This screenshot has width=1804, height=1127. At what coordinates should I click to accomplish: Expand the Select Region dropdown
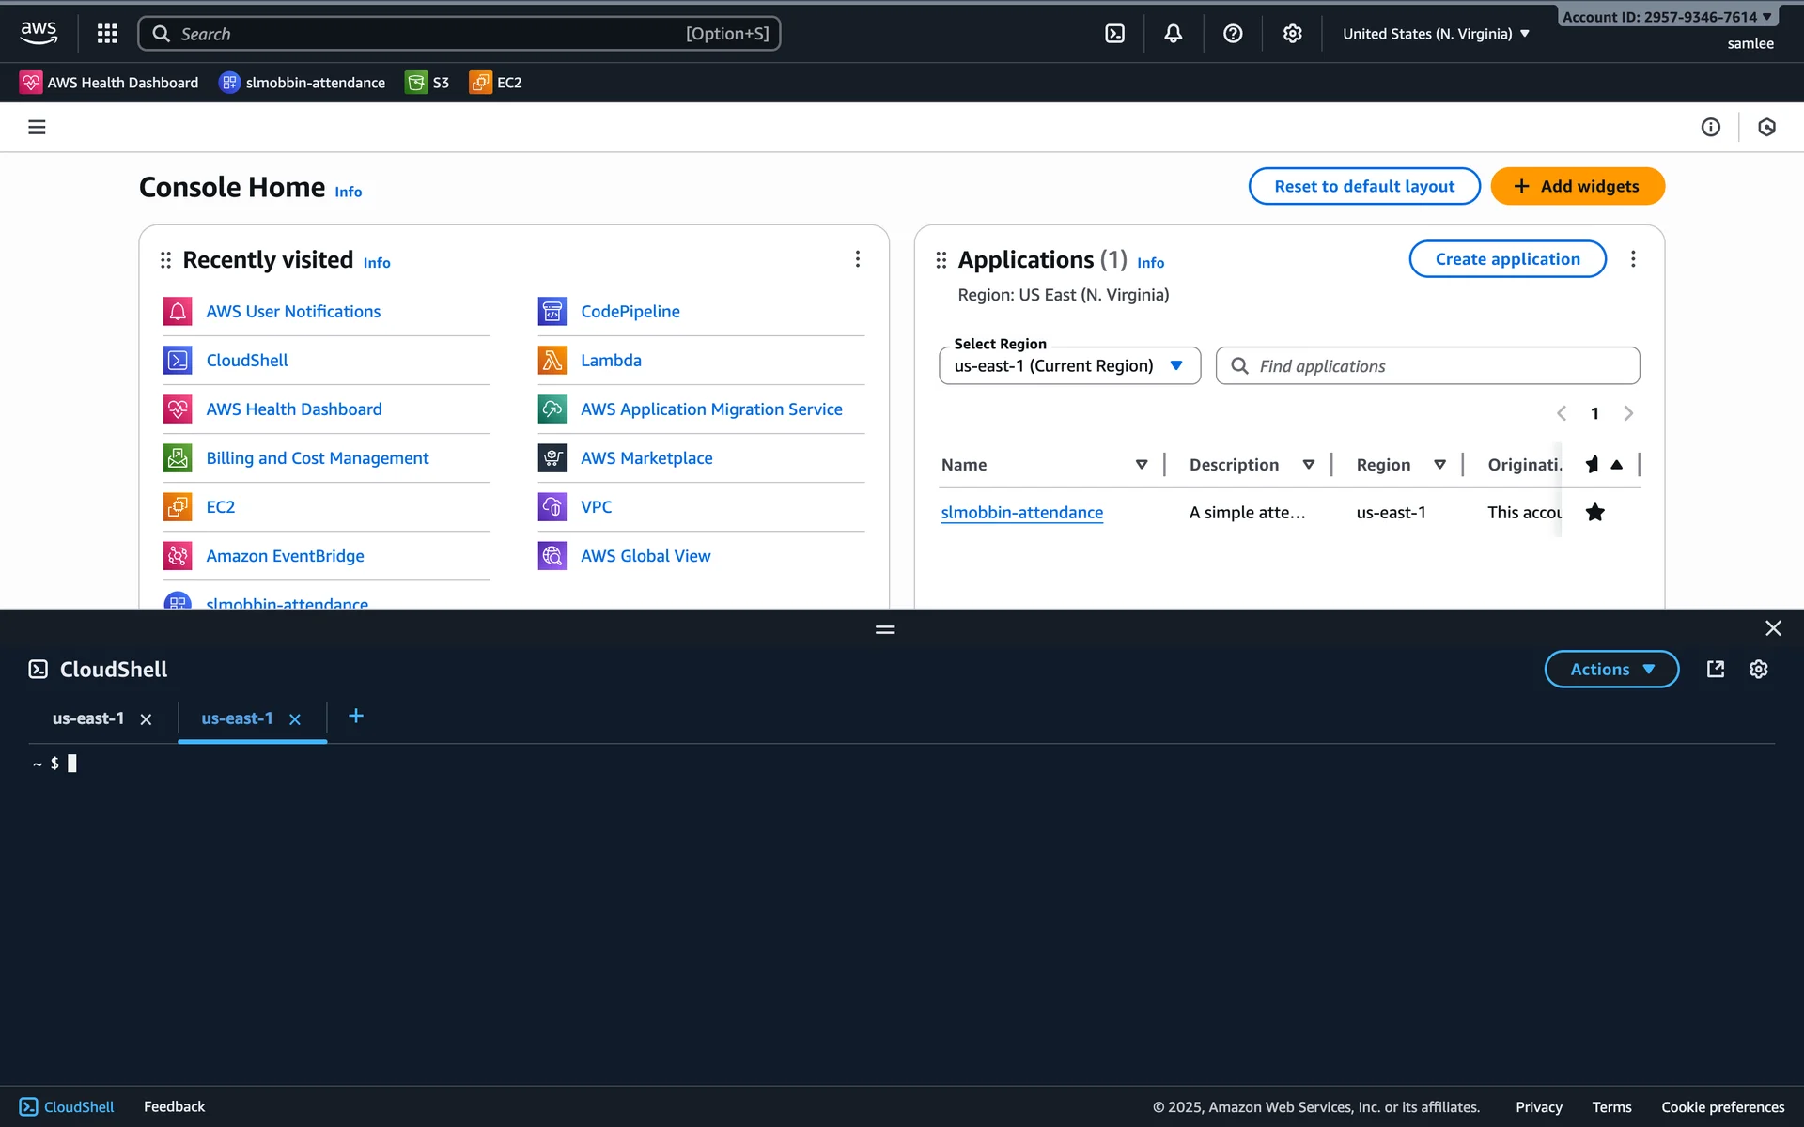[1069, 365]
